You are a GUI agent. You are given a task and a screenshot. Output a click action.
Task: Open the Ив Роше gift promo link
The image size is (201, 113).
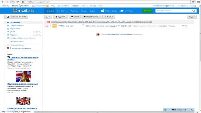pyautogui.click(x=101, y=22)
